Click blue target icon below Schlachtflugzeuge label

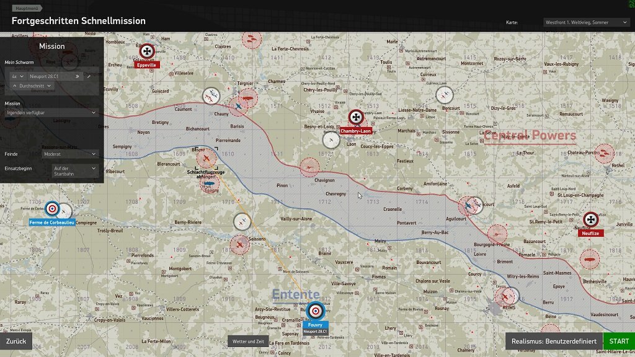coord(210,183)
